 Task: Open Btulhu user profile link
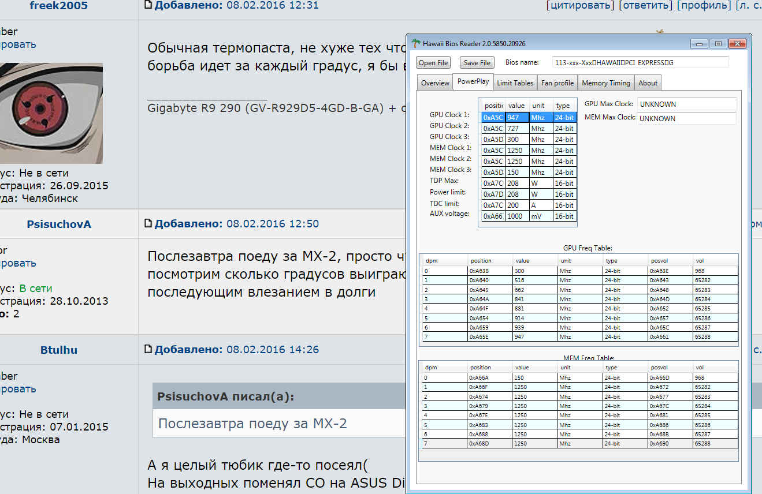click(59, 350)
